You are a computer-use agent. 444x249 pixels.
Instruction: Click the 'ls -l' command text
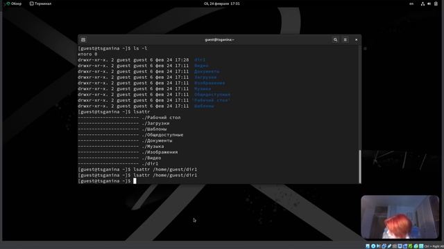140,48
